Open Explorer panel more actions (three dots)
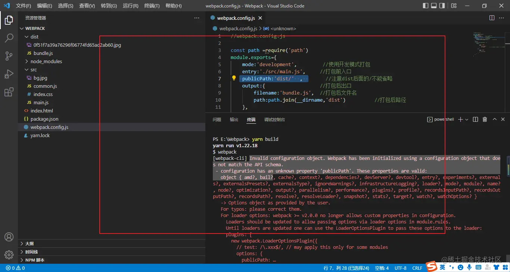The image size is (510, 272). 197,18
